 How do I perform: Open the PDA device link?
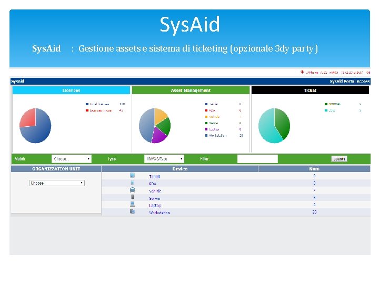tap(153, 184)
